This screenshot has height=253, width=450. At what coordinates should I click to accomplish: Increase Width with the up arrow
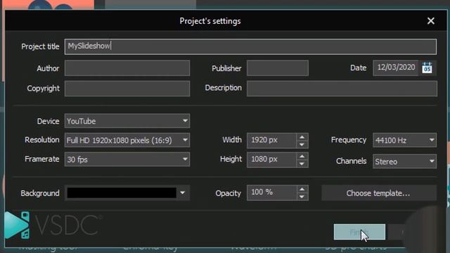point(302,137)
